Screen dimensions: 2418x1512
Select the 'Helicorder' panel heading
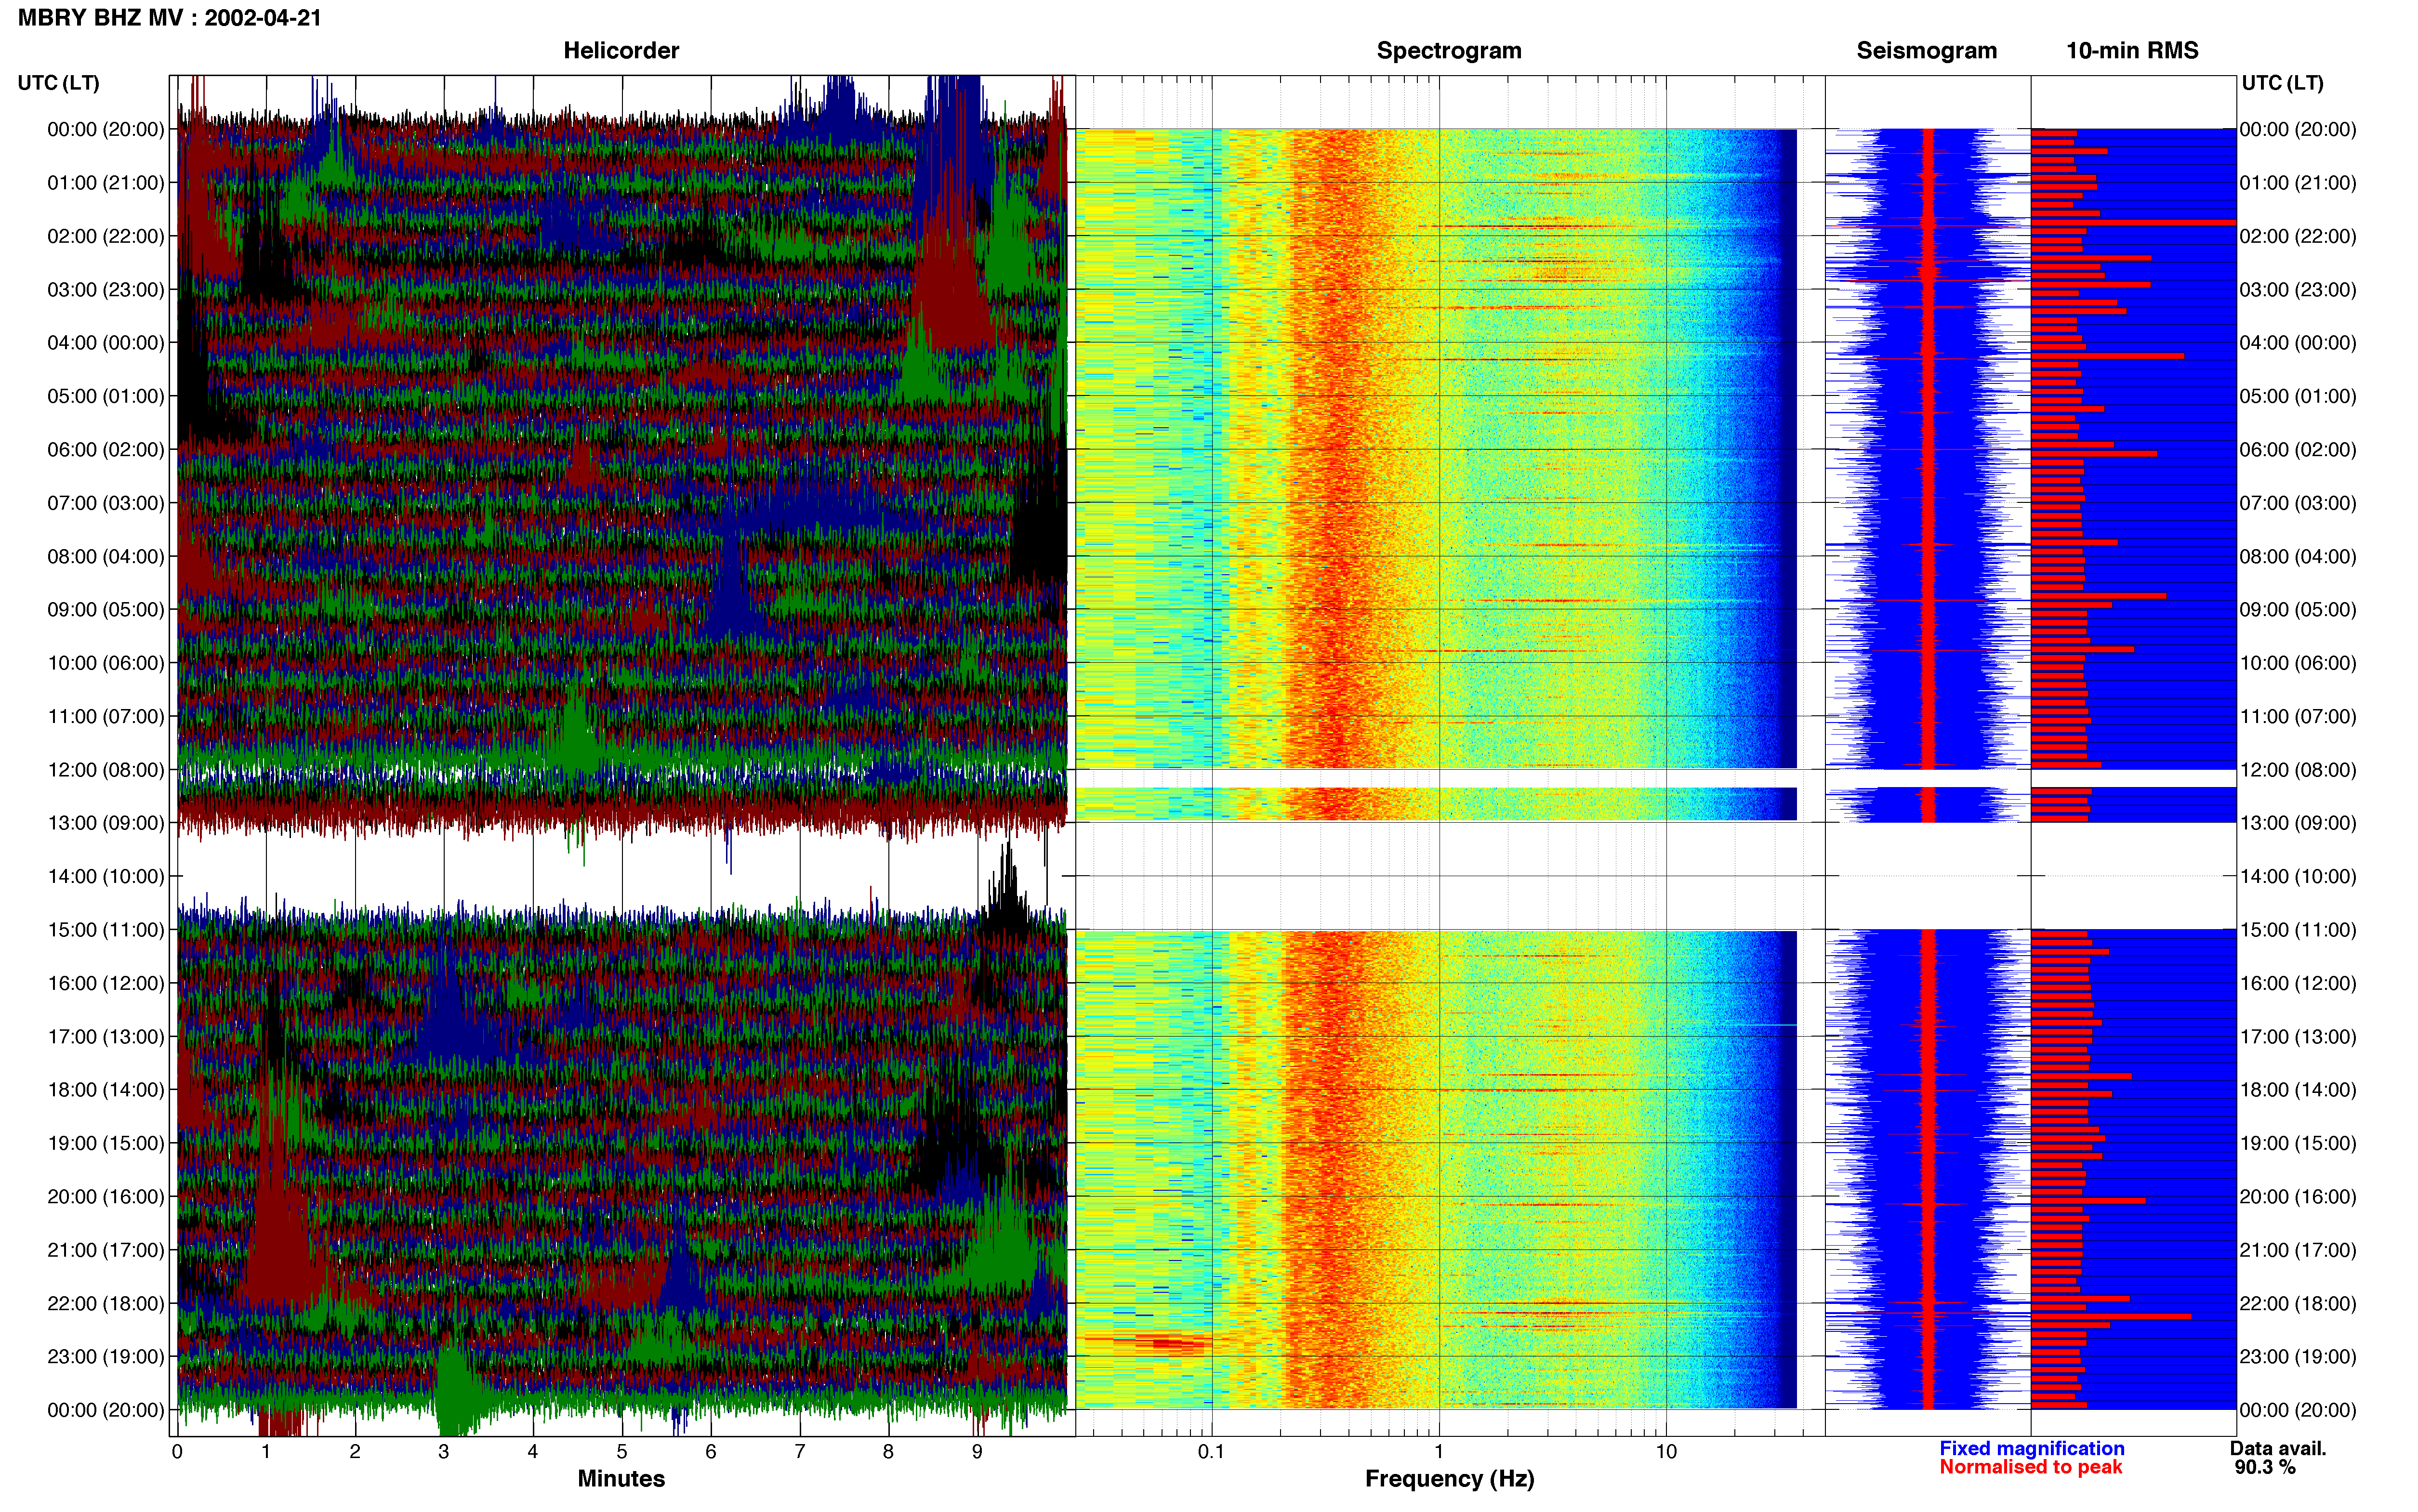[621, 51]
